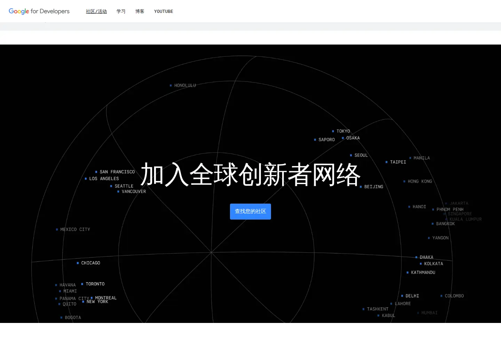Select the COLOMBO city label
Screen dimensions: 501x348
[x=454, y=296]
